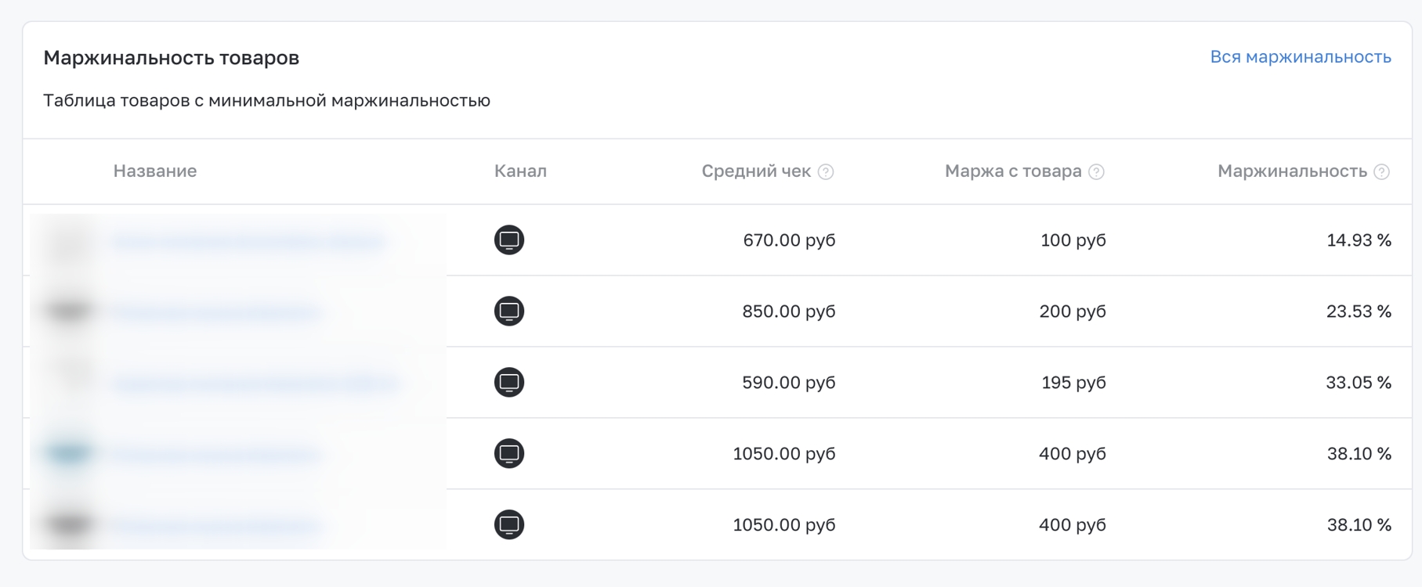The width and height of the screenshot is (1422, 587).
Task: Click the question mark icon beside Маржинальность header
Action: pyautogui.click(x=1382, y=172)
